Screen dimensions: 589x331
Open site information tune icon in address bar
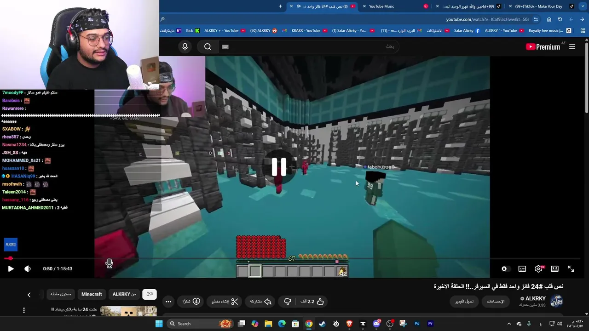pos(536,19)
